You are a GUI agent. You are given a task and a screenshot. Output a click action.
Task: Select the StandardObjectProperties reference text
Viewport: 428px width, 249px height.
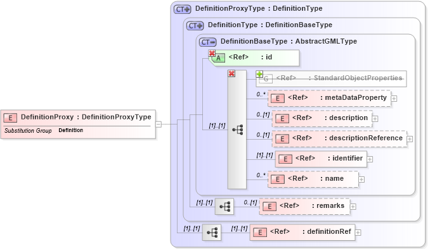(x=339, y=78)
